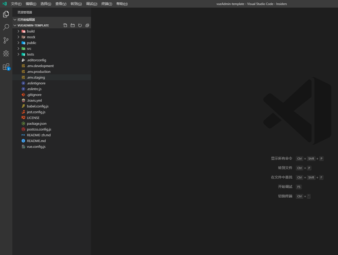Expand the src folder chevron
Viewport: 338px width, 255px height.
coord(18,48)
